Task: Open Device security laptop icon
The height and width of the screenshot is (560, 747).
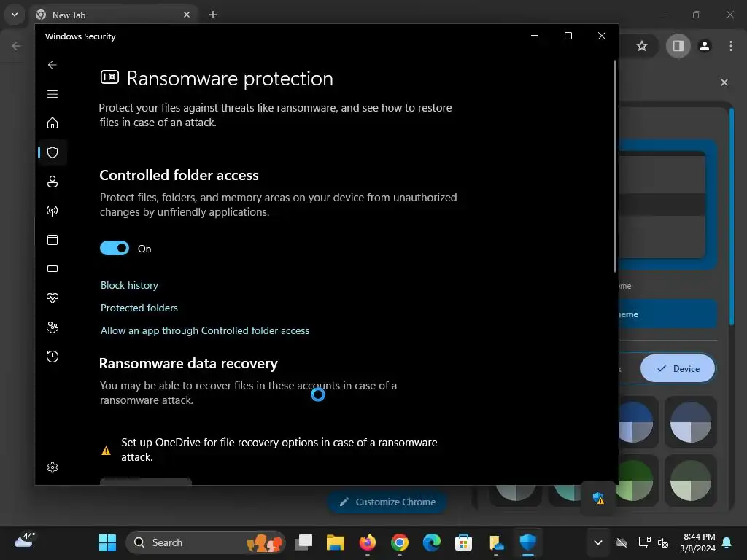Action: pos(53,270)
